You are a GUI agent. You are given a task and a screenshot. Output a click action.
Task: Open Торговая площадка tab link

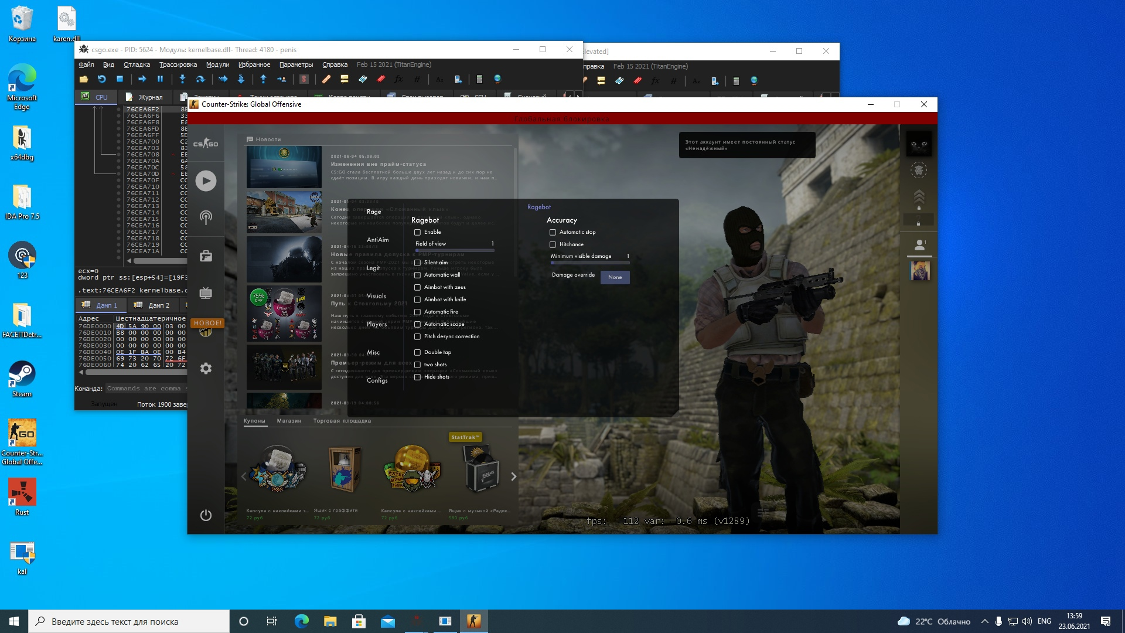click(342, 421)
